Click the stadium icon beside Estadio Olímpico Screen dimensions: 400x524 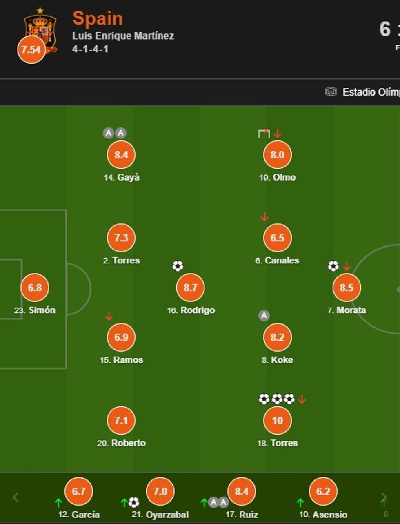click(331, 92)
